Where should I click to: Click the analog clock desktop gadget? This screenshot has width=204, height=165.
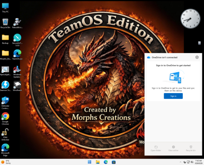[x=190, y=18]
